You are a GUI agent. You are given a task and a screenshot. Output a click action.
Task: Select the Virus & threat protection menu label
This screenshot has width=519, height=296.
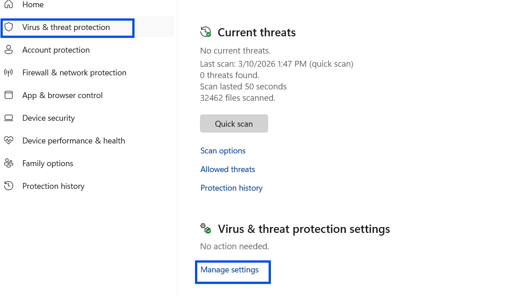(66, 27)
